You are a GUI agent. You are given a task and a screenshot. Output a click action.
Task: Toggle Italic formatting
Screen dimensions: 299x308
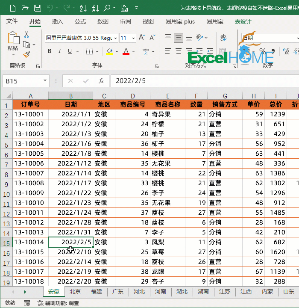coord(60,51)
